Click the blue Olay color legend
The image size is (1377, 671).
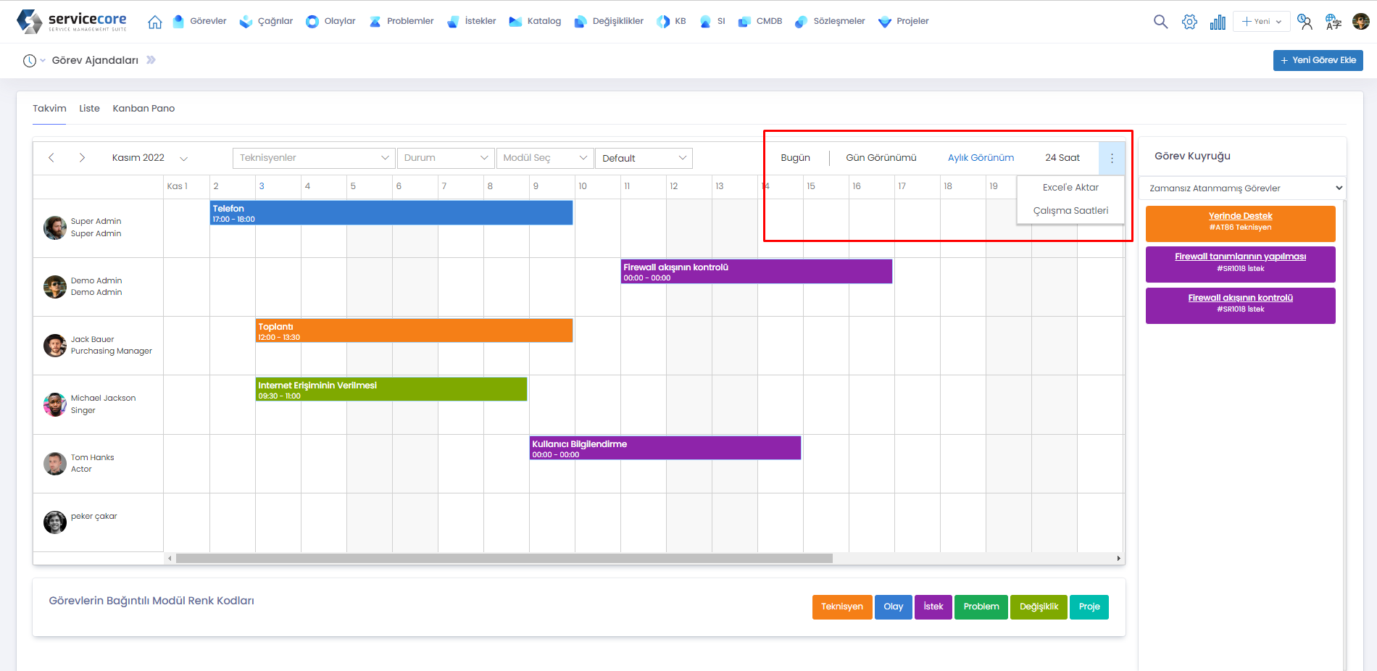(893, 607)
